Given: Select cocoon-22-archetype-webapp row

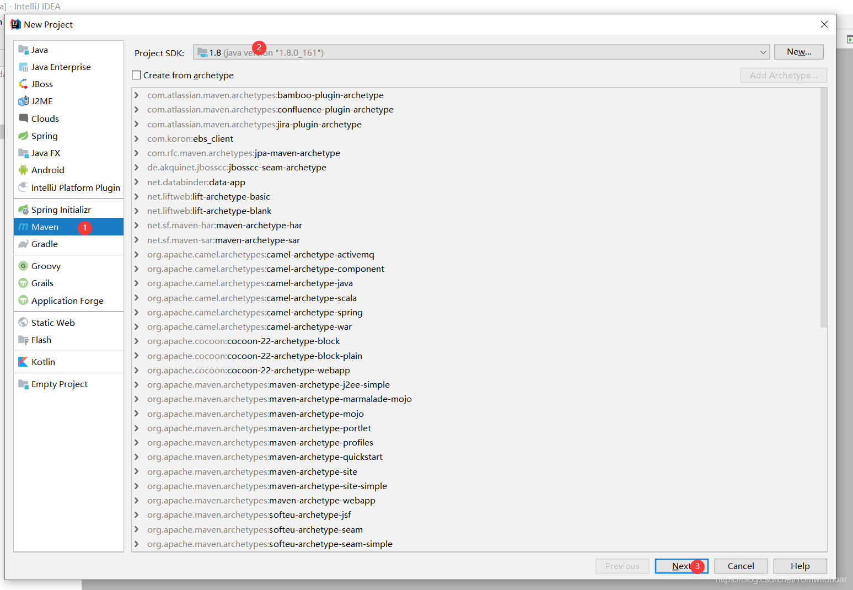Looking at the screenshot, I should click(x=476, y=371).
